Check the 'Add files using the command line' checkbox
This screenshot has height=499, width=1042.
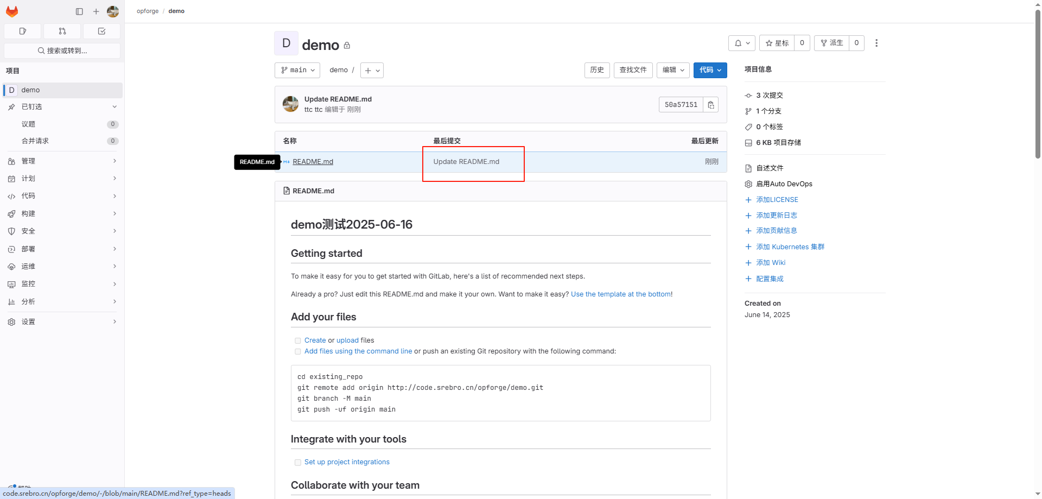click(297, 352)
